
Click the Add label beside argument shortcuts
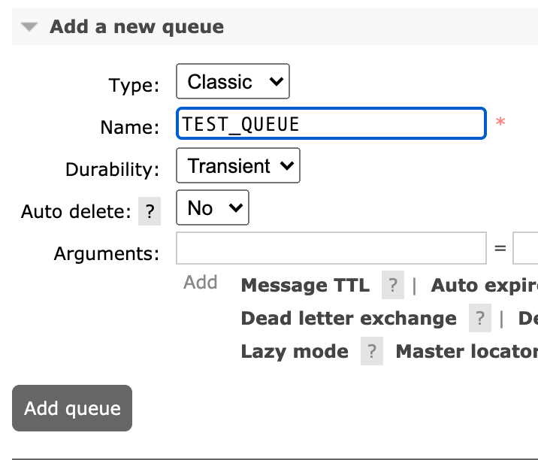[201, 283]
